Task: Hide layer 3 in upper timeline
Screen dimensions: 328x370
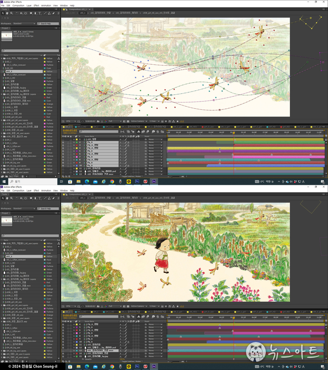Action: pyautogui.click(x=63, y=145)
